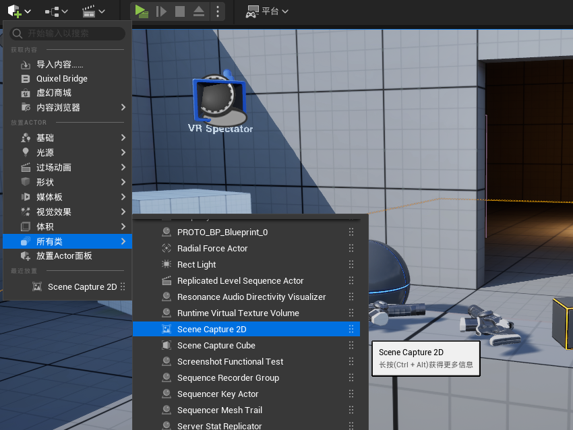Open the Blueprint dropdown in toolbar
The width and height of the screenshot is (573, 430).
click(x=56, y=11)
